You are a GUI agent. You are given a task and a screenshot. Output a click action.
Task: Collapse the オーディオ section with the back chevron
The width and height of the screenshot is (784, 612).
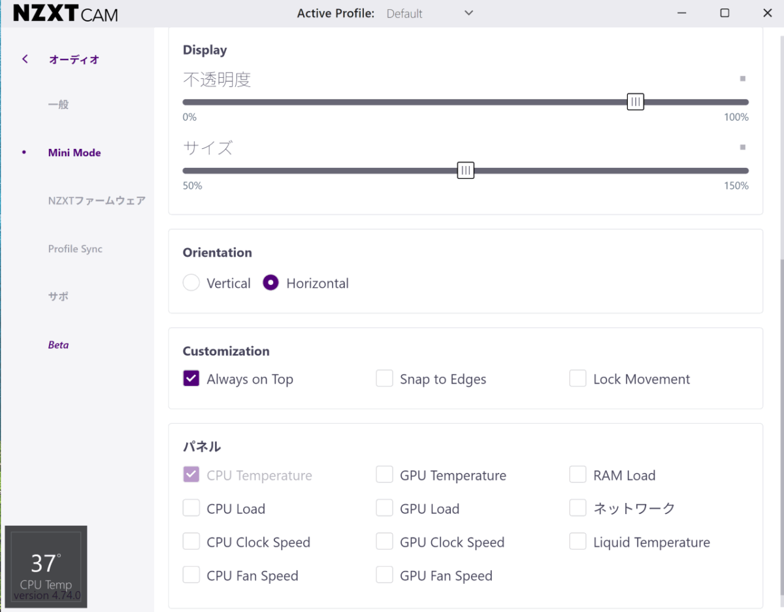coord(24,59)
